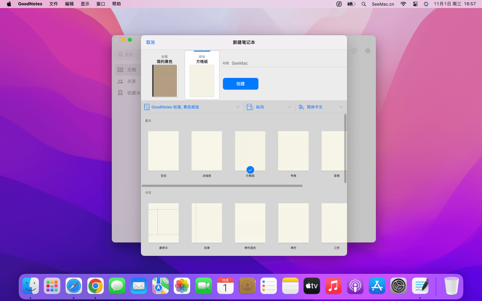Choose the 单栏 writing template

click(x=294, y=226)
